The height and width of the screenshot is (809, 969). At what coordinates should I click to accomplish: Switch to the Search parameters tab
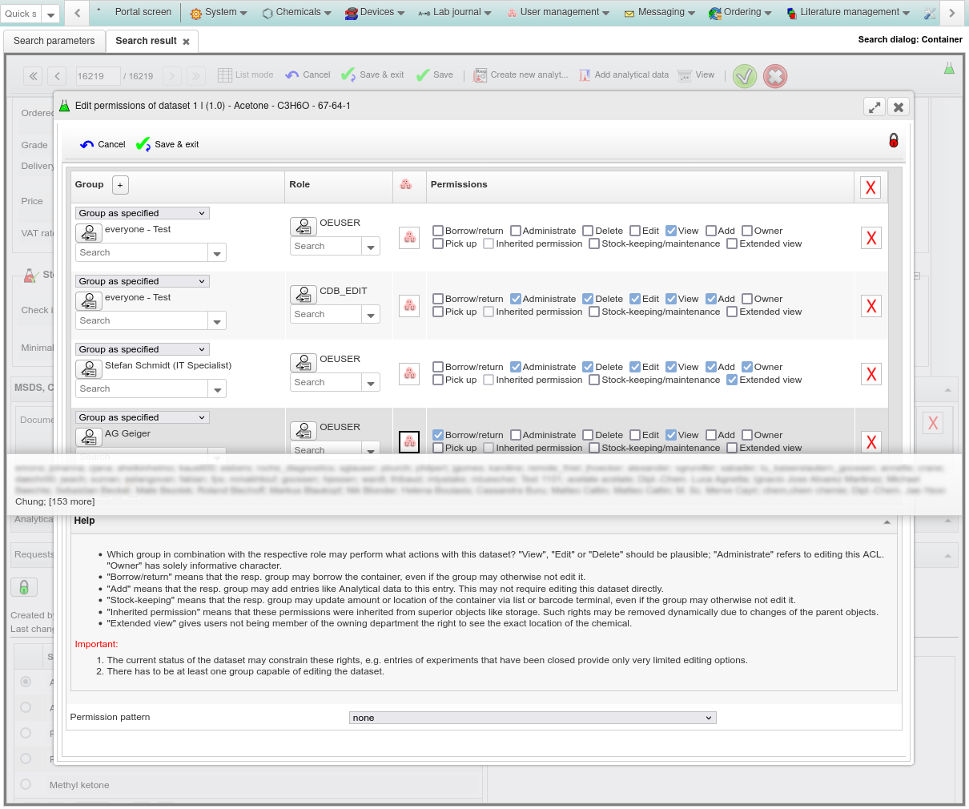click(54, 41)
